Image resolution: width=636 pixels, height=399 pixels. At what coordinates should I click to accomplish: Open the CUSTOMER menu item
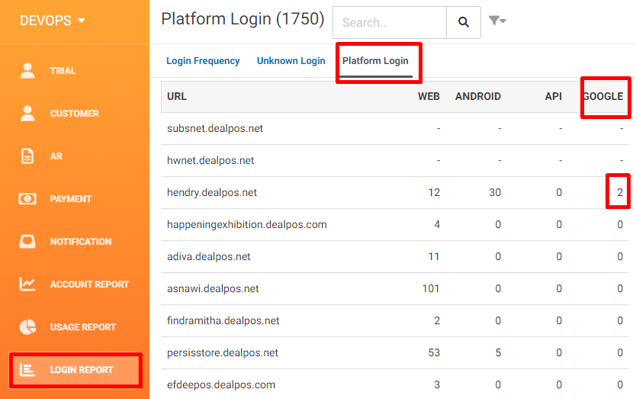pos(75,113)
